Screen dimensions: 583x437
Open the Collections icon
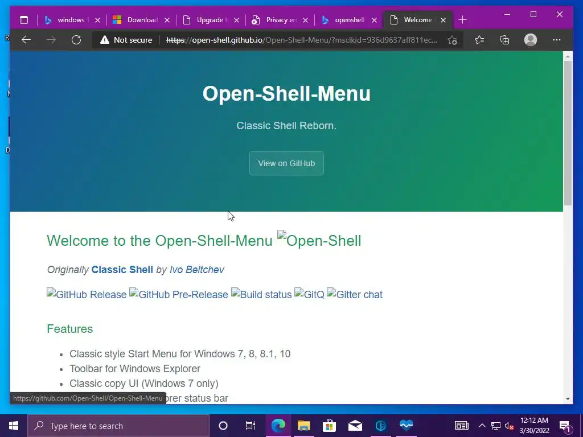pyautogui.click(x=504, y=40)
